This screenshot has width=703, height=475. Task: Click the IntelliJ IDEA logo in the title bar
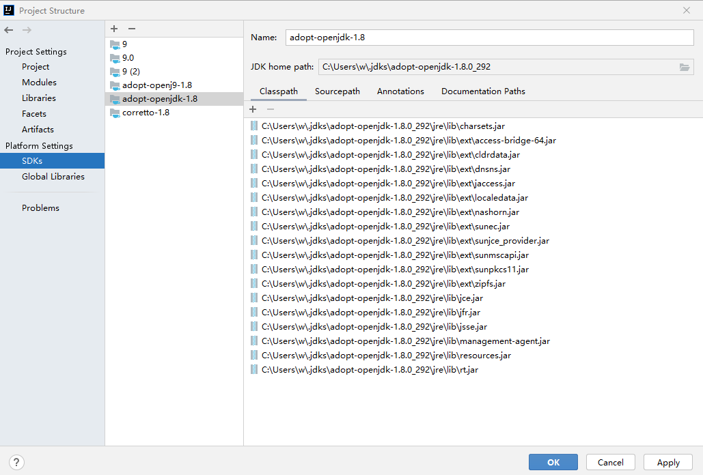tap(8, 10)
